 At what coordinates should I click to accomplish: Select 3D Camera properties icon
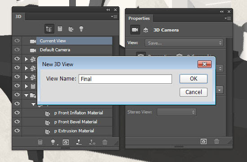(x=135, y=30)
